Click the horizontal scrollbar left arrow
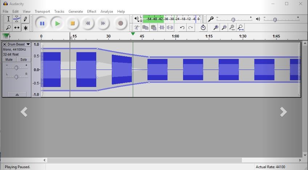Viewport: 308px width, 170px height. click(x=44, y=160)
